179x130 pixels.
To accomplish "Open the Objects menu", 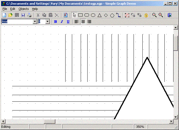I will tap(23, 9).
